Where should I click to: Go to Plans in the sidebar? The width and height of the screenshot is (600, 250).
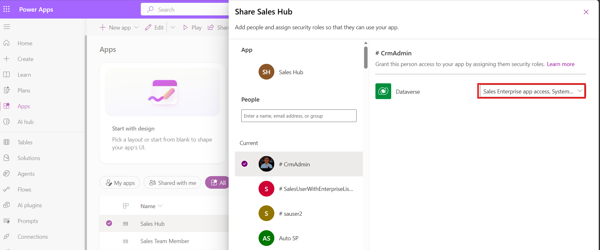click(x=24, y=91)
